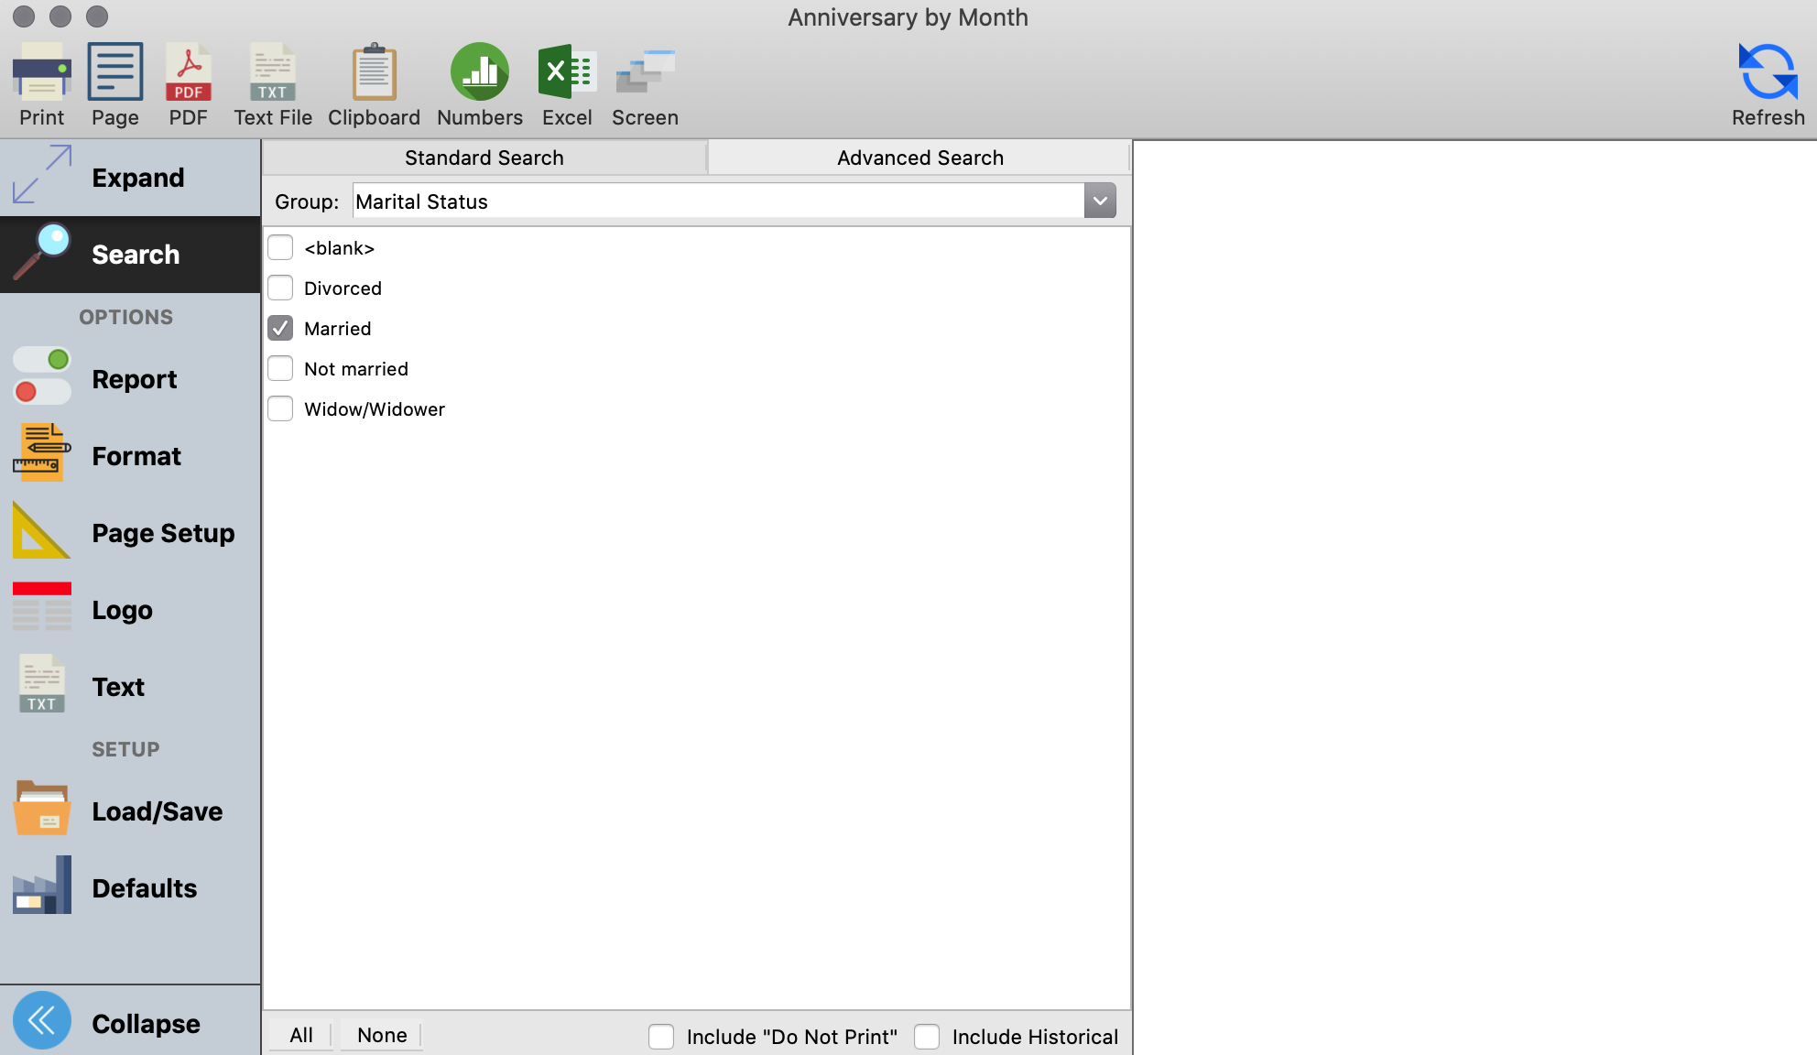1817x1055 pixels.
Task: Export report using PDF icon
Action: coord(189,72)
